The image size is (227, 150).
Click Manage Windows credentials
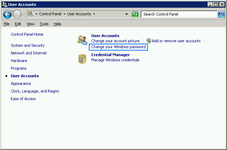(x=115, y=60)
